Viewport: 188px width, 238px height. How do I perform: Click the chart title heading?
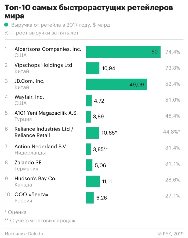click(89, 12)
